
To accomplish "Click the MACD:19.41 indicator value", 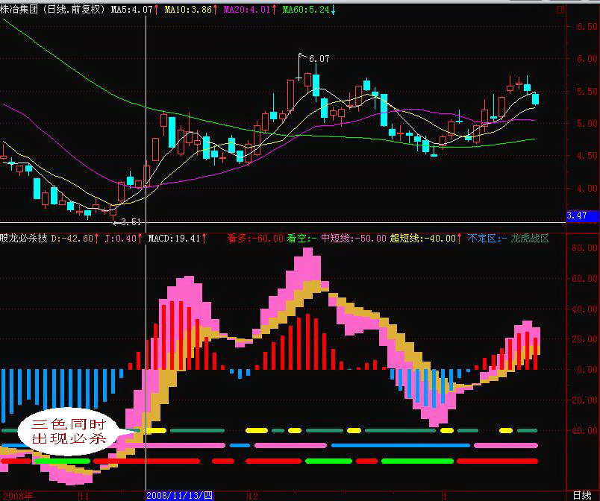I will click(174, 239).
